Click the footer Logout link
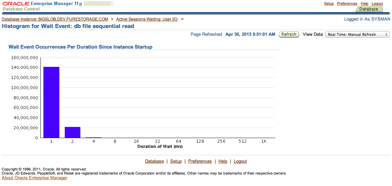This screenshot has height=186, width=392. [240, 161]
